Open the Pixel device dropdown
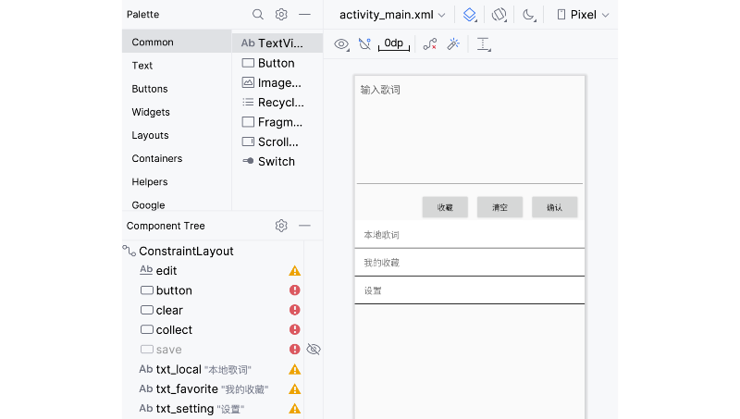740x419 pixels. pyautogui.click(x=584, y=15)
